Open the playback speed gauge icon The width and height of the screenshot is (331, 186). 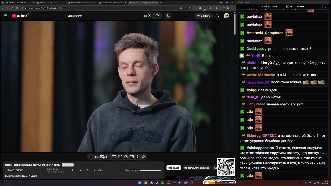(x=126, y=157)
